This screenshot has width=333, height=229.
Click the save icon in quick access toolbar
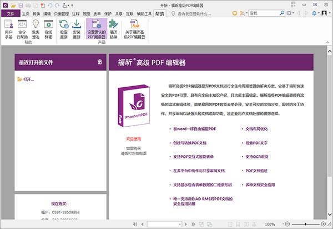pos(21,6)
